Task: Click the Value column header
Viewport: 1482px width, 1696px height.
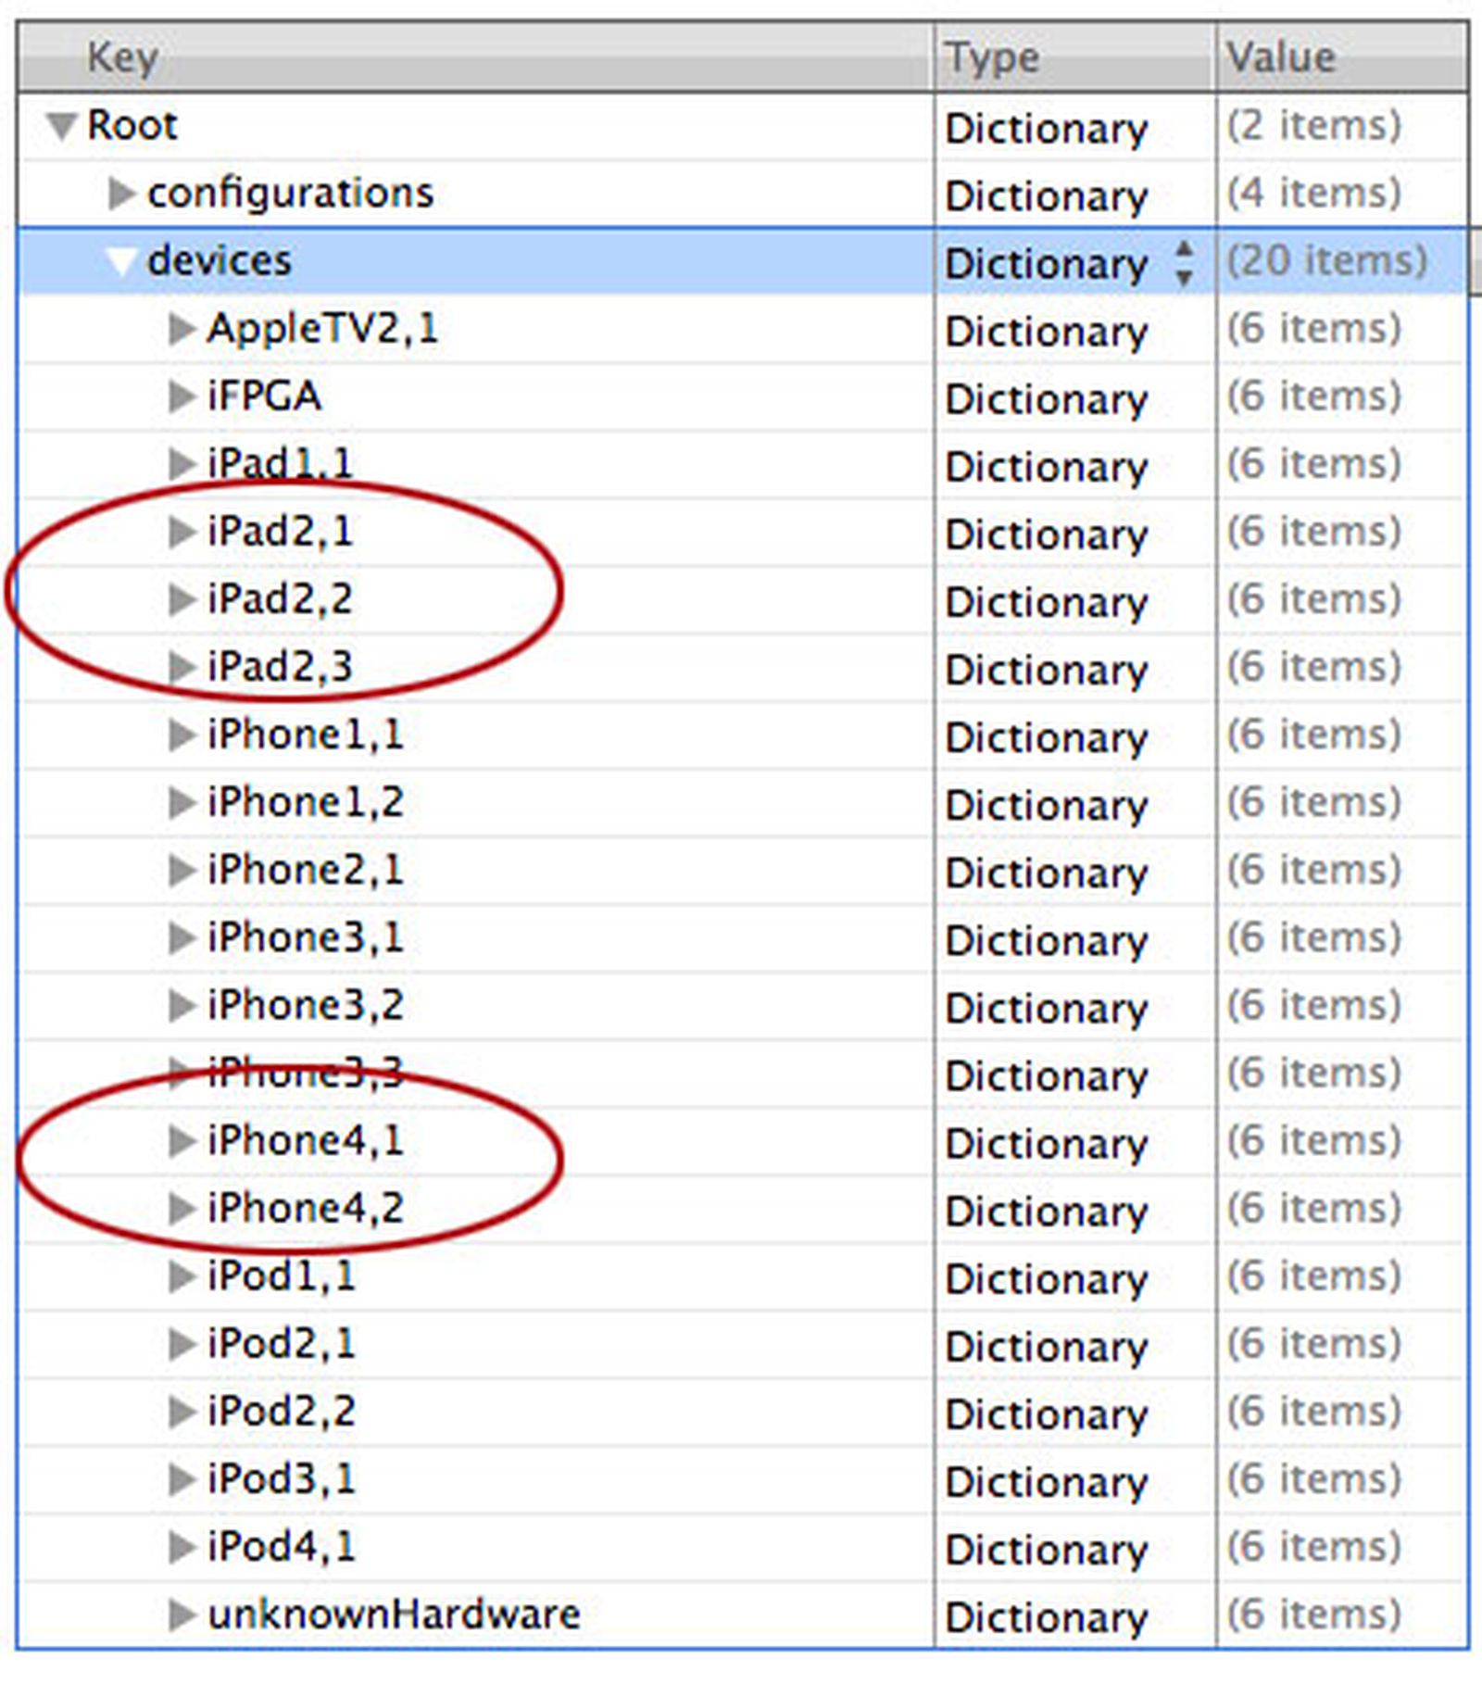Action: pyautogui.click(x=1281, y=57)
